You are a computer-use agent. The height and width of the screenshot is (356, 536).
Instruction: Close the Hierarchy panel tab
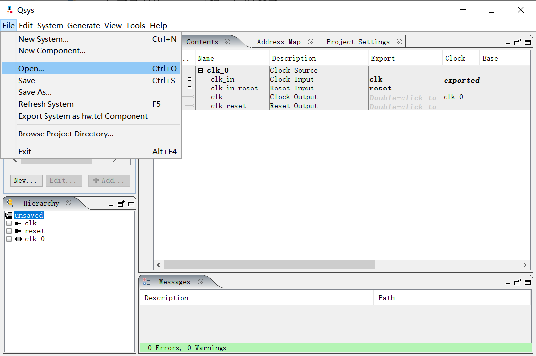pos(69,203)
